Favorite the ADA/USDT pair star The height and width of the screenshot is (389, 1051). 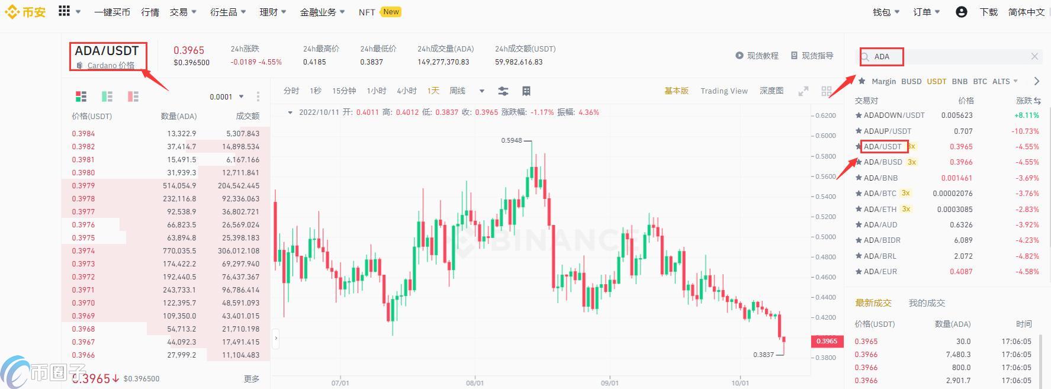859,146
